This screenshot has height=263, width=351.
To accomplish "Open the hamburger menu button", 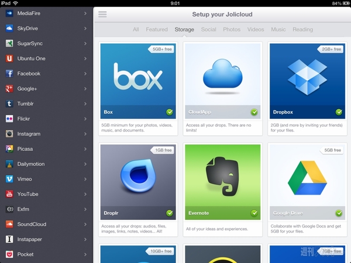I will pos(102,14).
